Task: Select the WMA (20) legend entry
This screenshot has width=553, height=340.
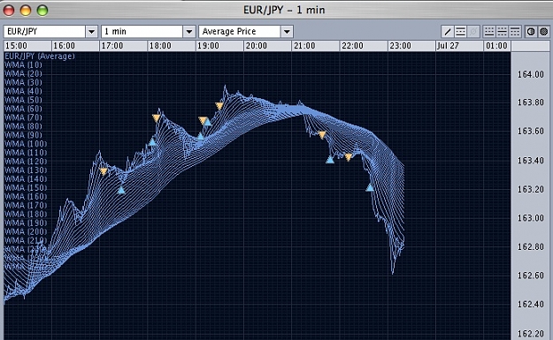Action: pyautogui.click(x=23, y=74)
